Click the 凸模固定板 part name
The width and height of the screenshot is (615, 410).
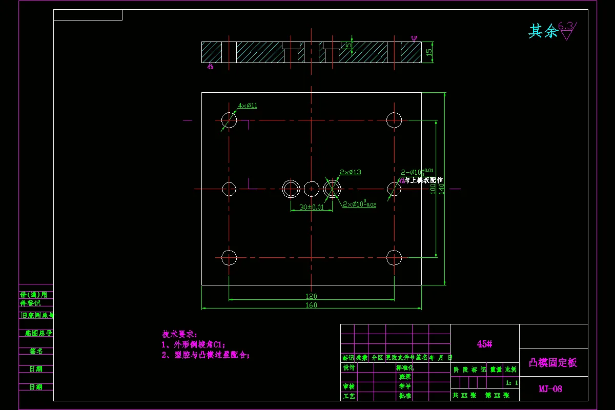[x=553, y=363]
